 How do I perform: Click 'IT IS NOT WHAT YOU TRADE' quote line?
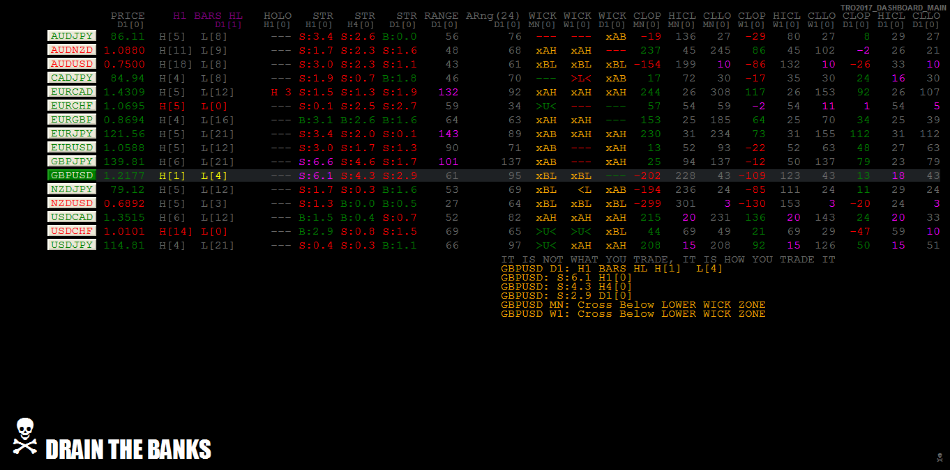[x=668, y=259]
